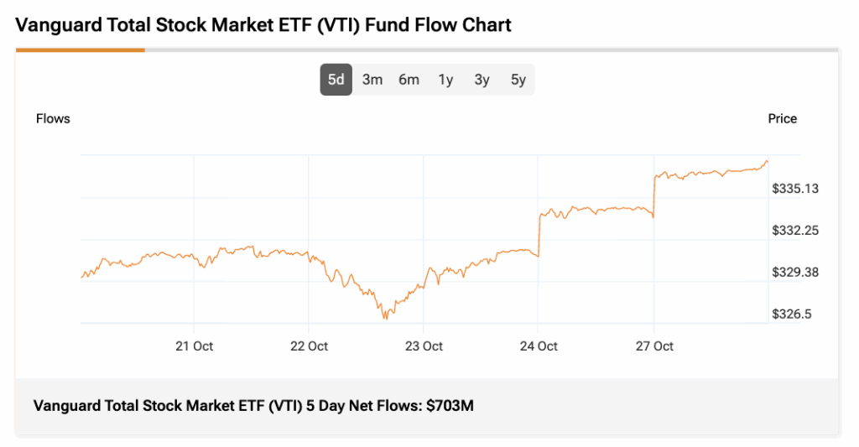Click the $335.13 price axis value
This screenshot has height=447, width=859.
pos(795,189)
